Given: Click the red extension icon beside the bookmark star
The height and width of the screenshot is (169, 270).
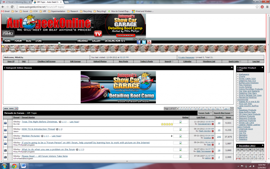Looking at the screenshot, I should pos(262,7).
